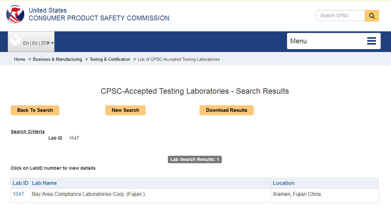Click the Search Results page heading

(x=195, y=91)
